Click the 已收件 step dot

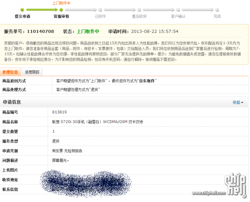[100, 10]
